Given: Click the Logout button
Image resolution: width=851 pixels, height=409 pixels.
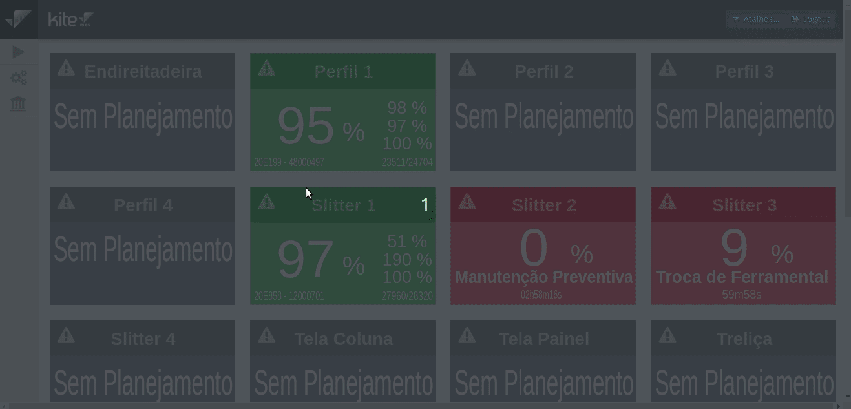Looking at the screenshot, I should (810, 19).
